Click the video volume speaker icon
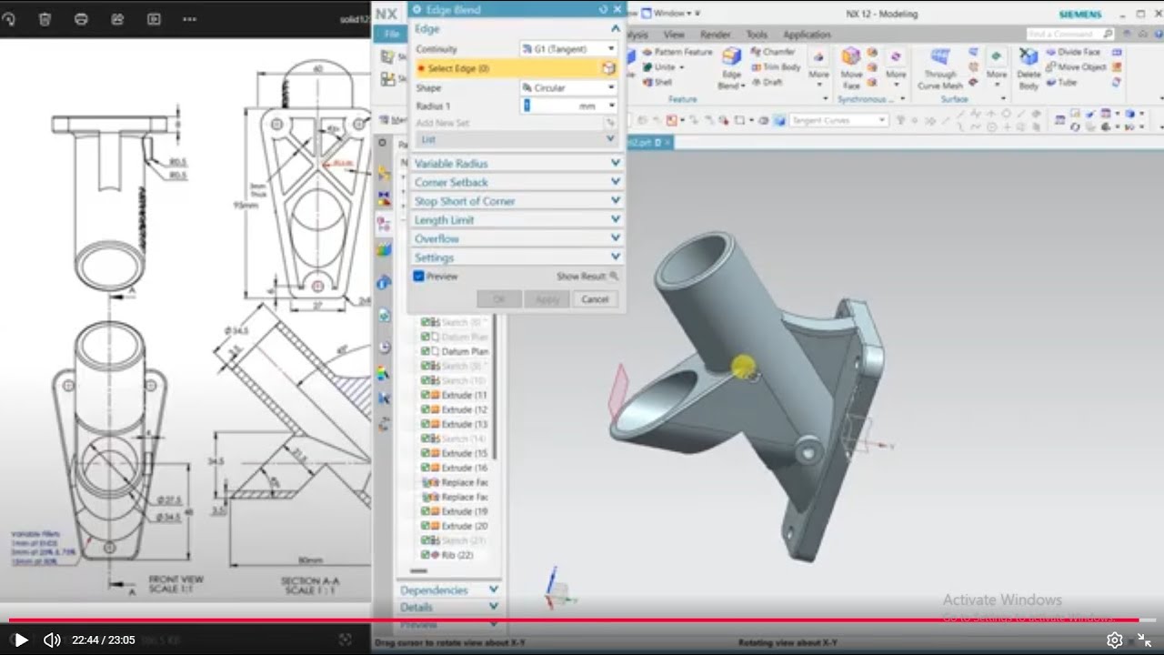Image resolution: width=1164 pixels, height=655 pixels. (52, 640)
